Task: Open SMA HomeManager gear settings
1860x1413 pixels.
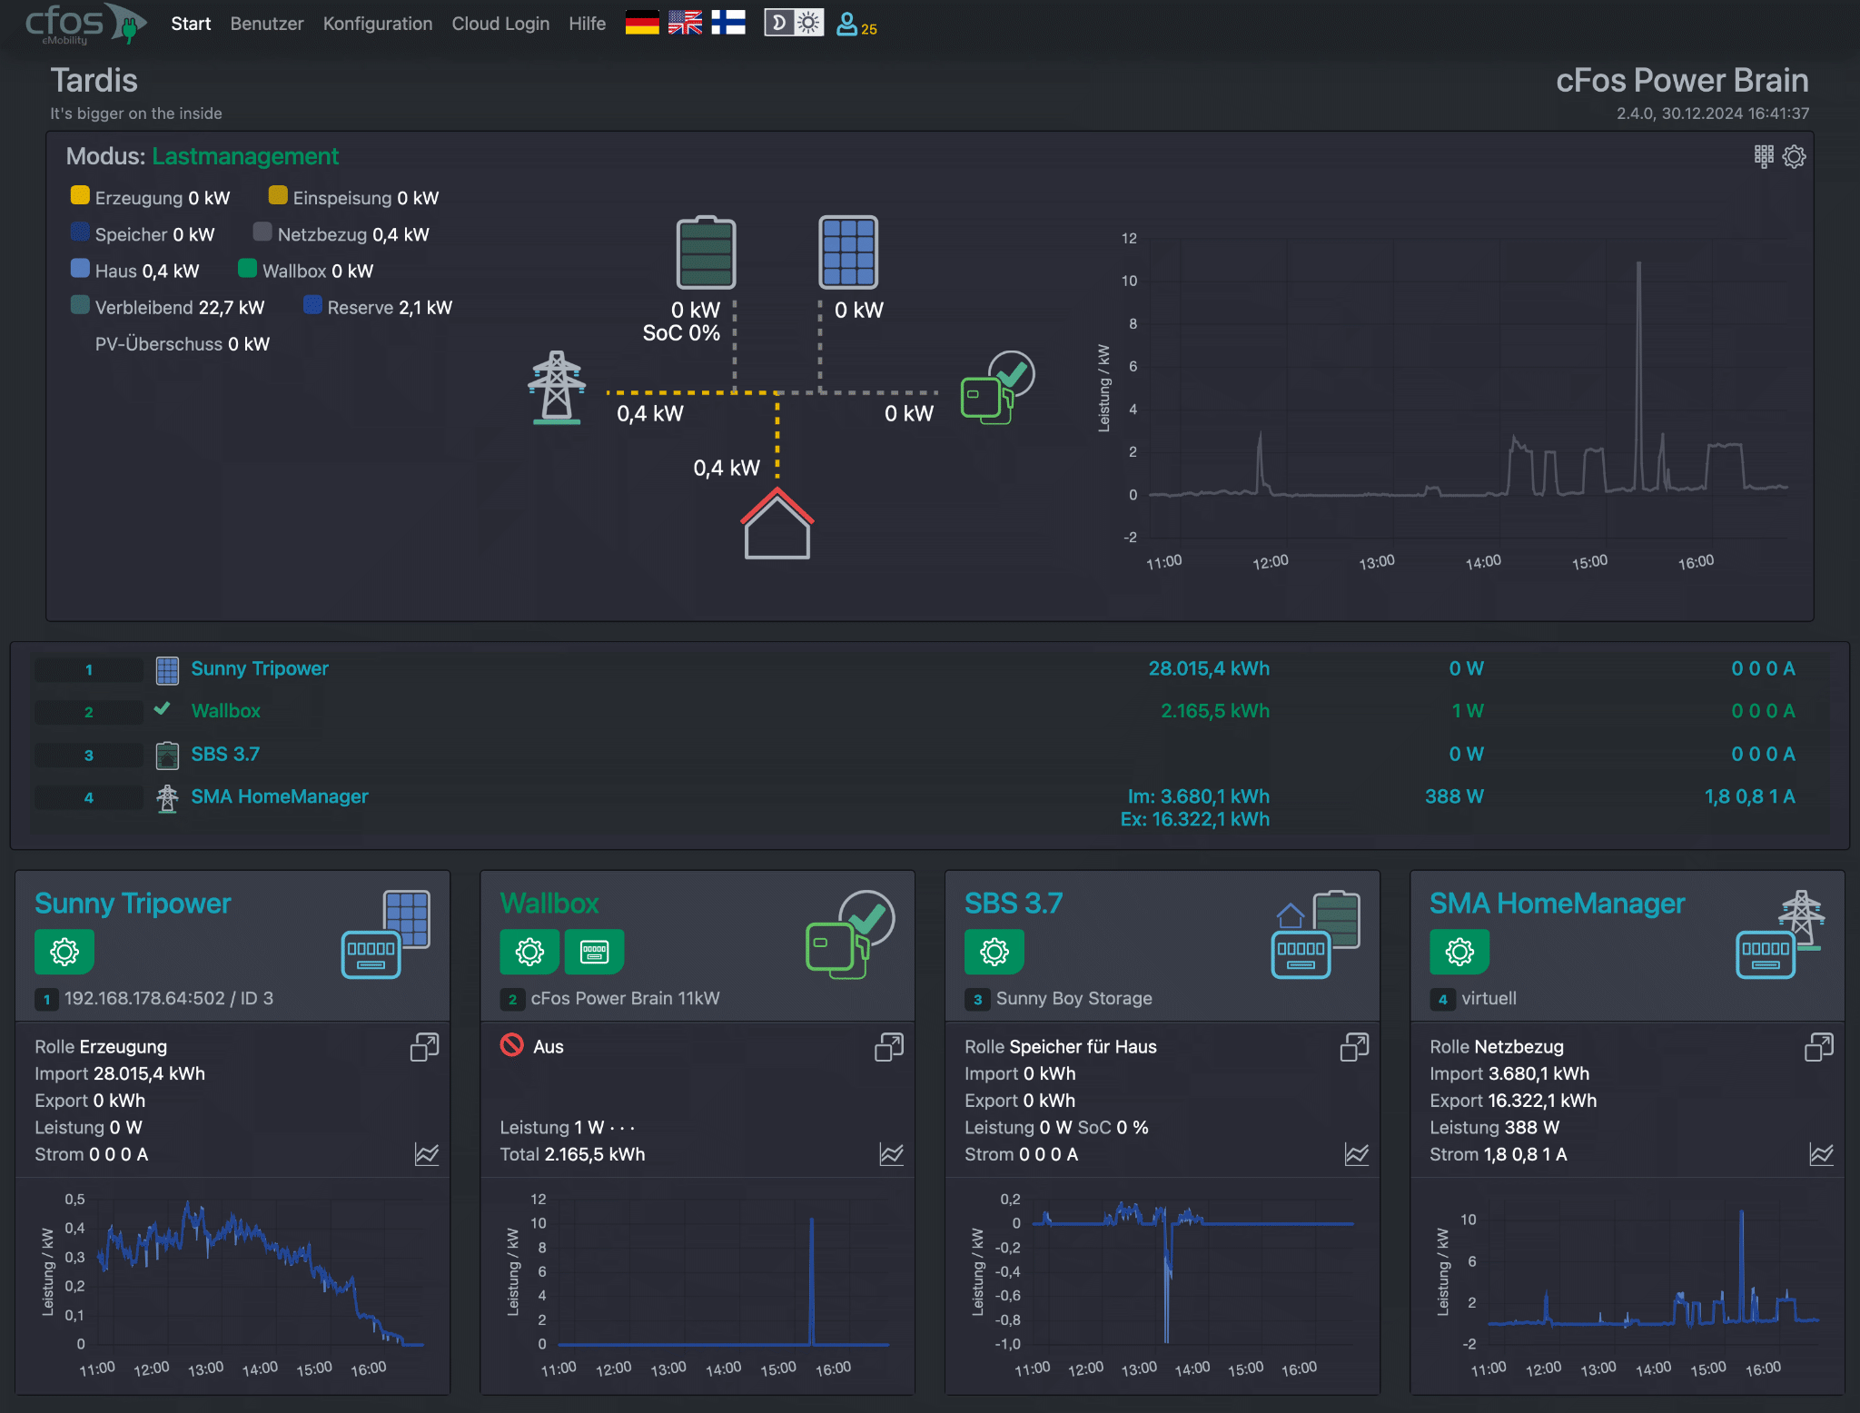Action: point(1459,952)
